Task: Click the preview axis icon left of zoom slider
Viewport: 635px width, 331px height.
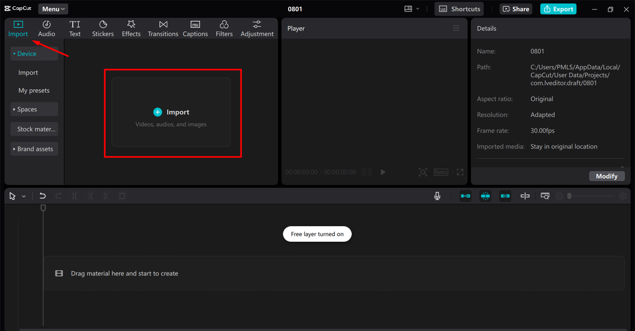Action: [525, 196]
